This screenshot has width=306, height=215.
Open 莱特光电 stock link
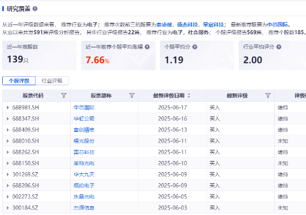(84, 163)
